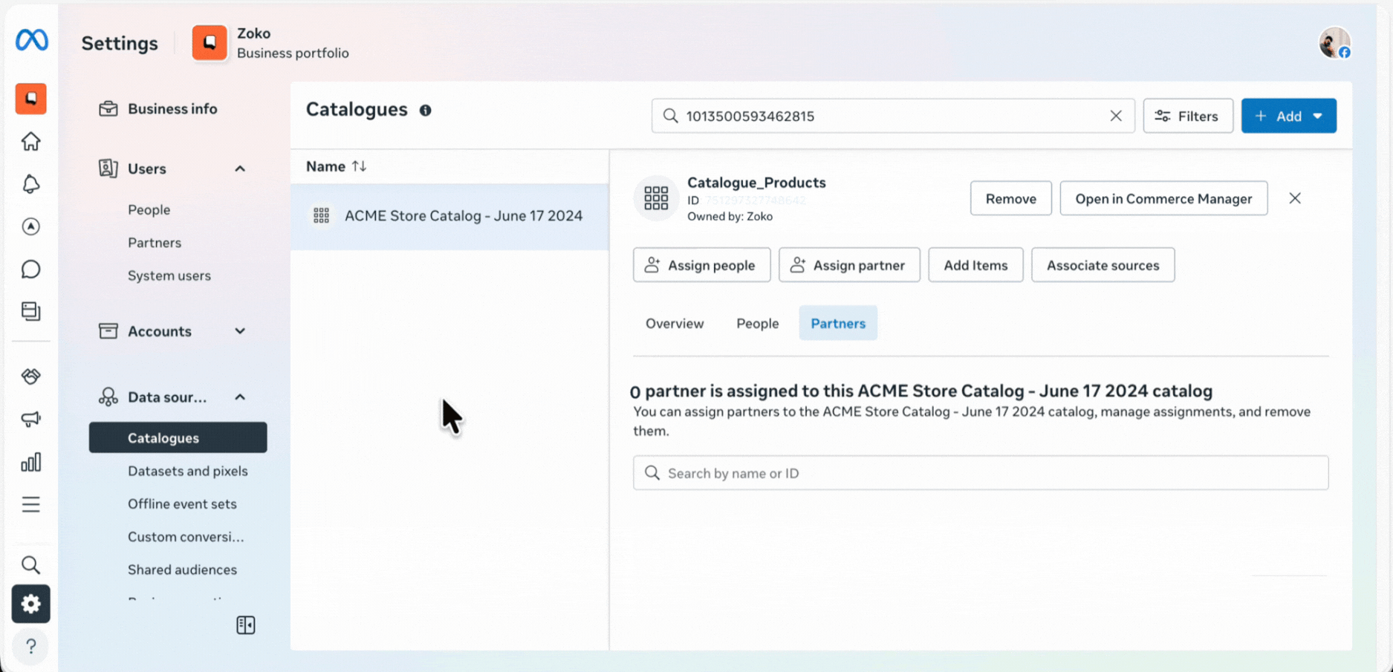The image size is (1393, 672).
Task: Switch to the People tab
Action: point(758,323)
